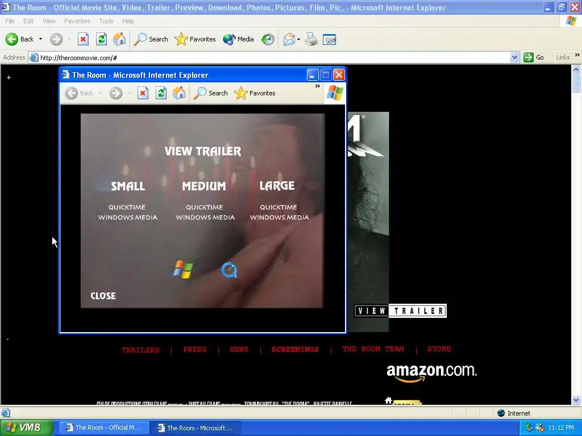Open PRESS page link
The height and width of the screenshot is (436, 582).
point(195,350)
